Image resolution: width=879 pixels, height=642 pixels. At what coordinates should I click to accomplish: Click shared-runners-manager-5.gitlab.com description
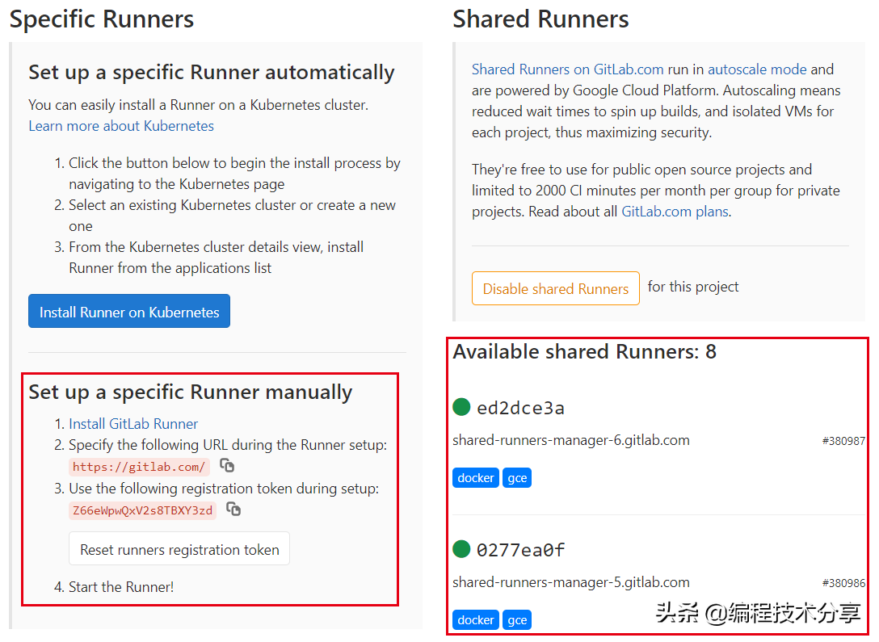coord(570,582)
